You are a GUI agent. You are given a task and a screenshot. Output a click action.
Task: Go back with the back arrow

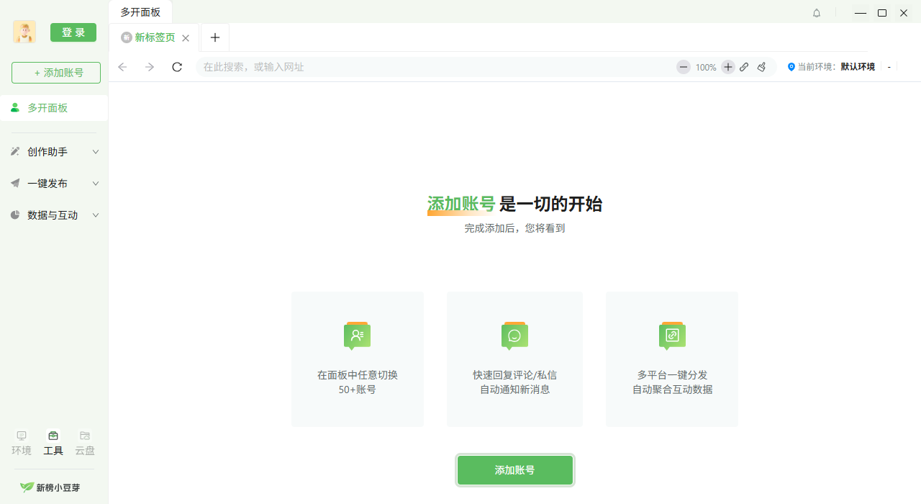click(122, 67)
